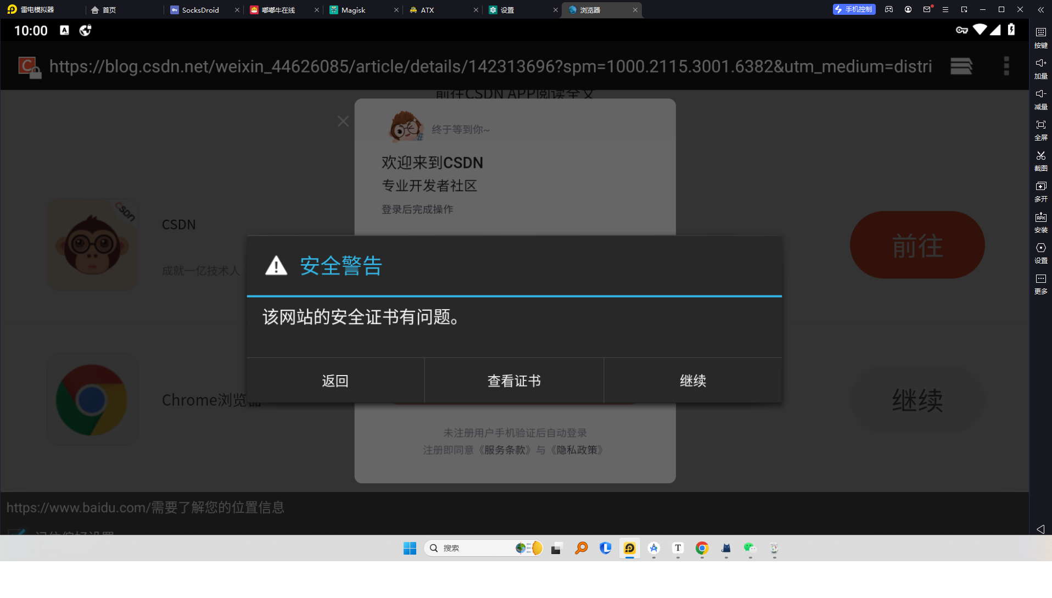Click the 手机控制 phone control button
The image size is (1052, 598).
click(854, 10)
